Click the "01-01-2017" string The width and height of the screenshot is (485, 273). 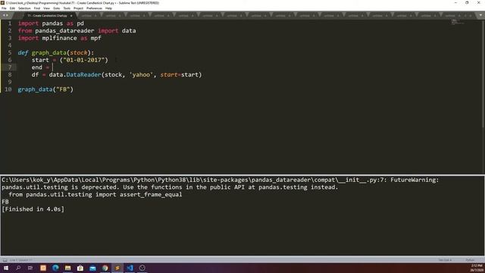pyautogui.click(x=84, y=60)
